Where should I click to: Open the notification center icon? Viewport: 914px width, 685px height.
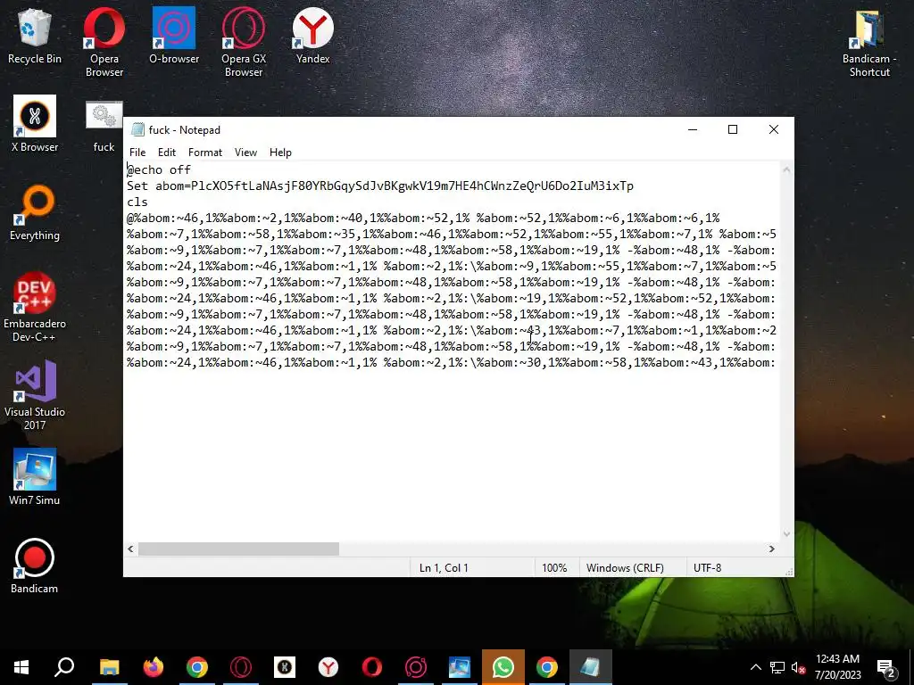[x=886, y=667]
